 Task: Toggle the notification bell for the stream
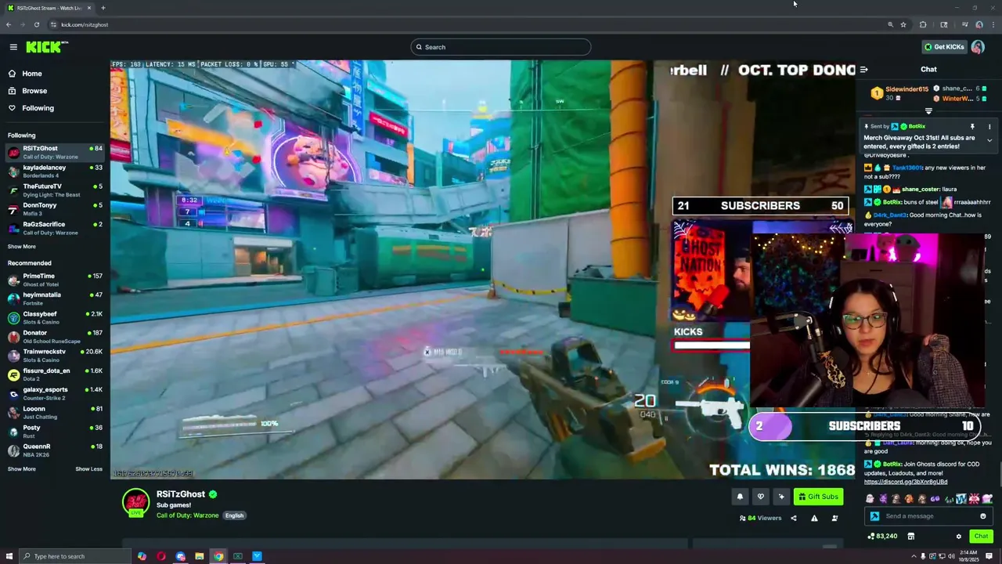click(740, 497)
